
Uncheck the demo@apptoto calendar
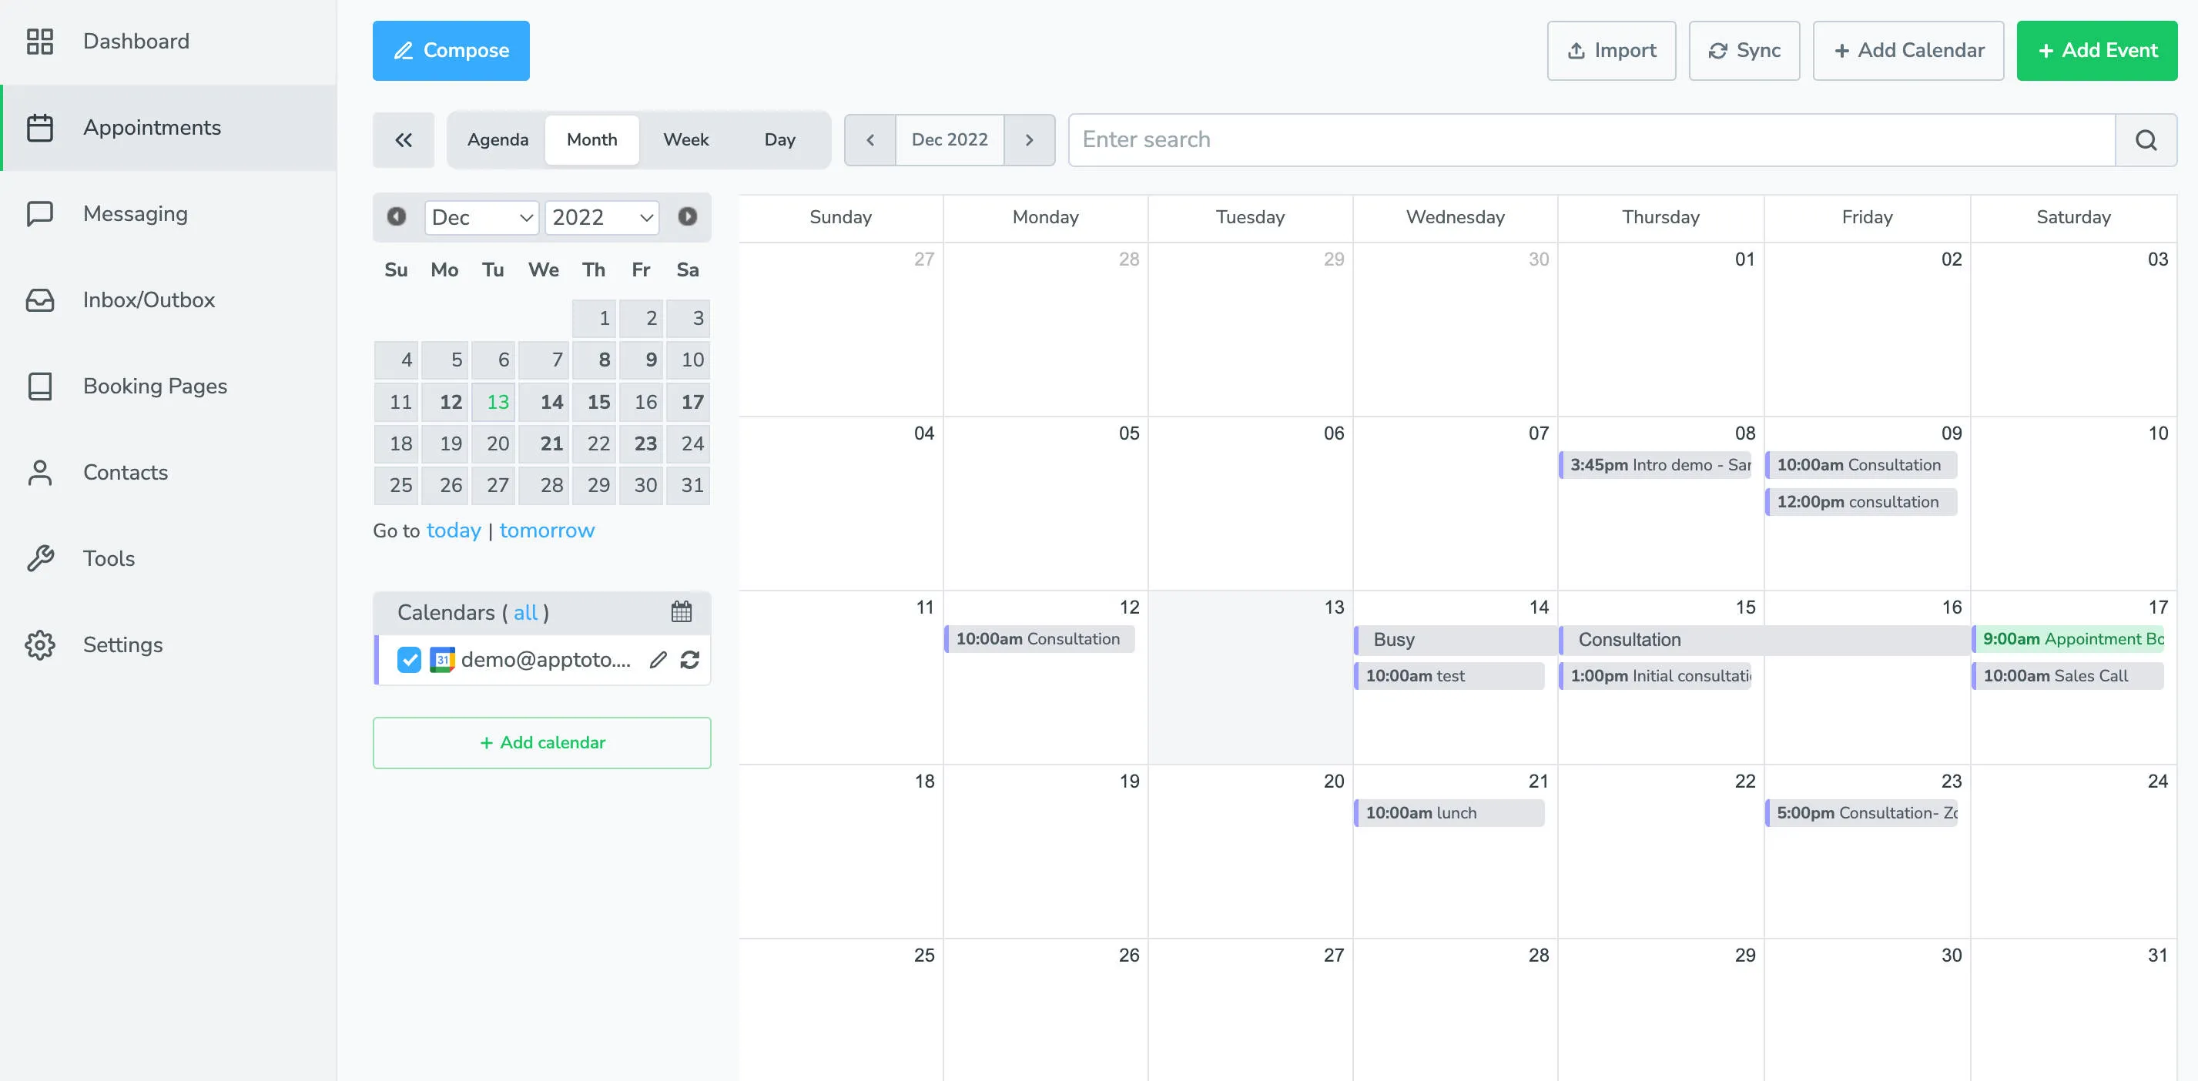coord(410,658)
